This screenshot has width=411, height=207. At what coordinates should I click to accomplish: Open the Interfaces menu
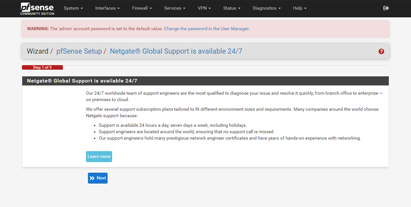[107, 8]
